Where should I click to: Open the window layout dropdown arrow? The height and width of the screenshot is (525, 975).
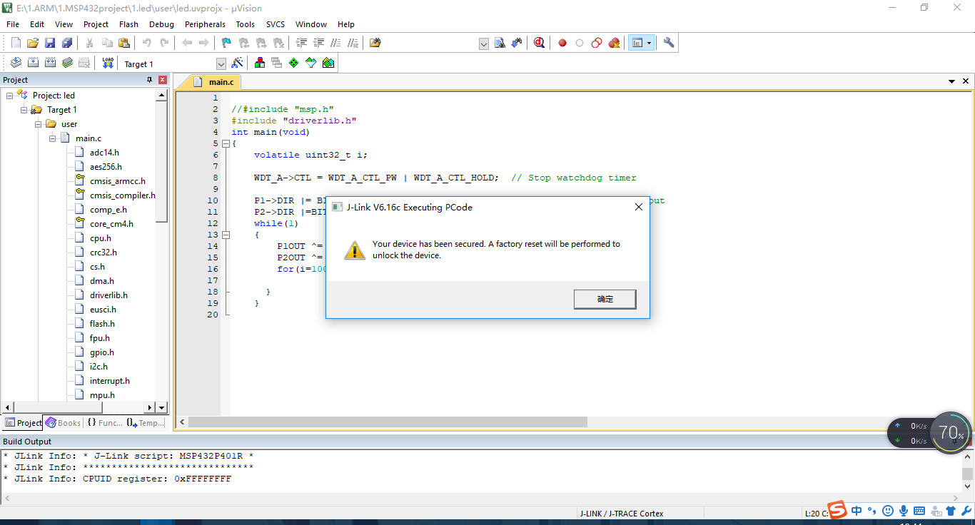point(649,43)
